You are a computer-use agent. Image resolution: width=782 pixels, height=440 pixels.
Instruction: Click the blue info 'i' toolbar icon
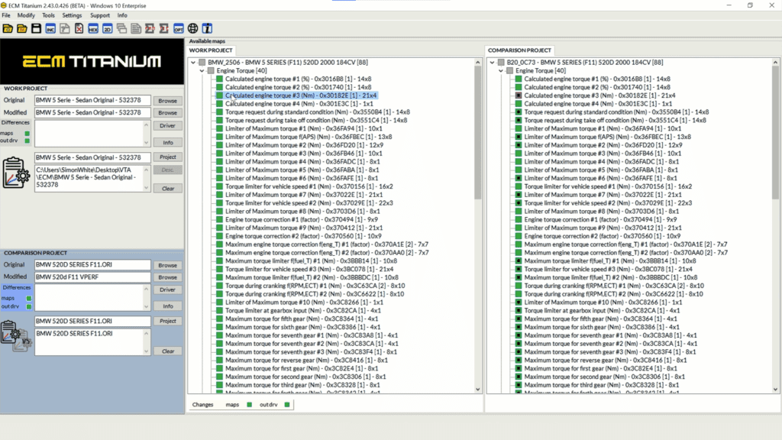[x=207, y=29]
